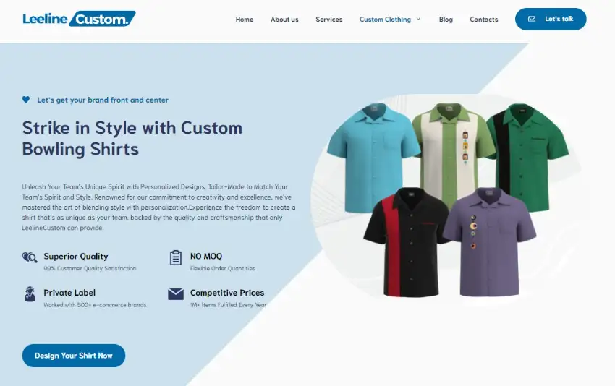Visit the Blog page
This screenshot has height=386, width=615.
click(446, 20)
